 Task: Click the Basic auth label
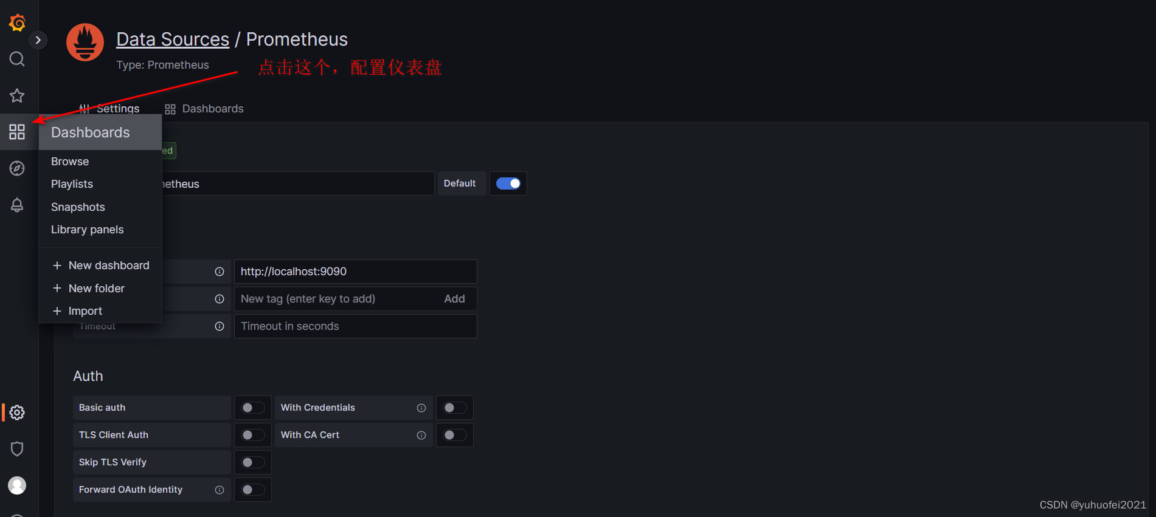pyautogui.click(x=102, y=408)
